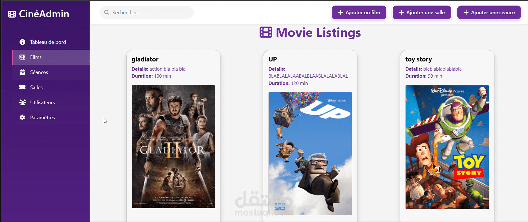Screen dimensions: 528x222
Task: Click the CinéAdmin film logo icon
Action: [x=12, y=14]
